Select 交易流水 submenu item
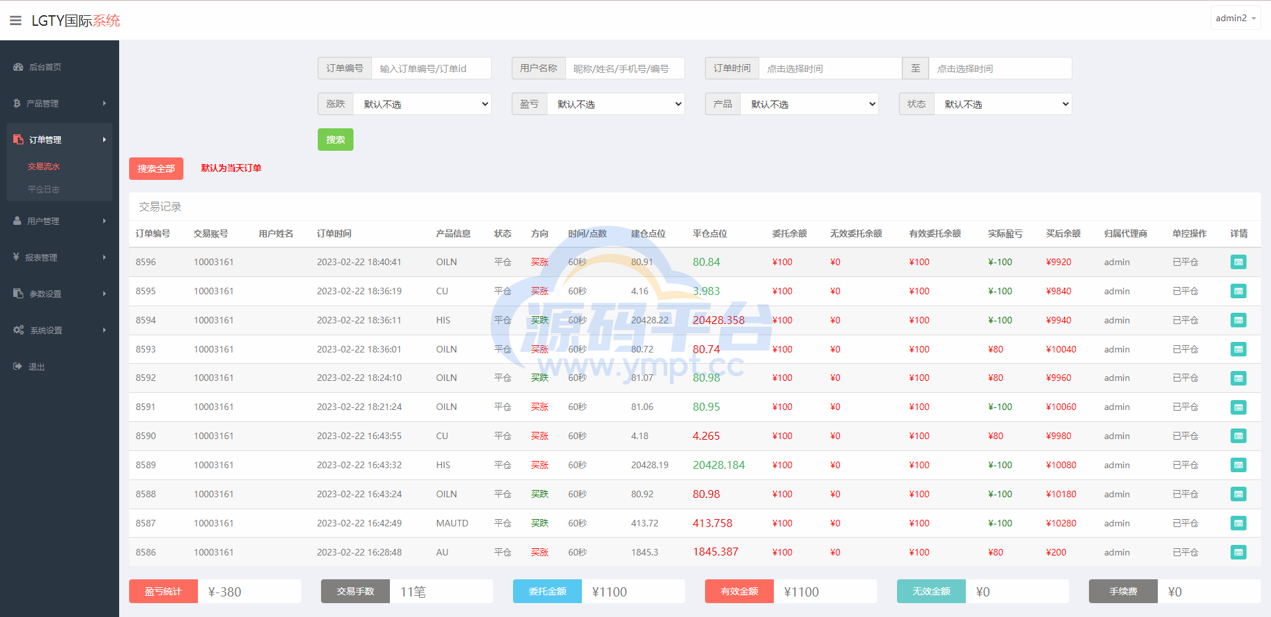 [44, 167]
